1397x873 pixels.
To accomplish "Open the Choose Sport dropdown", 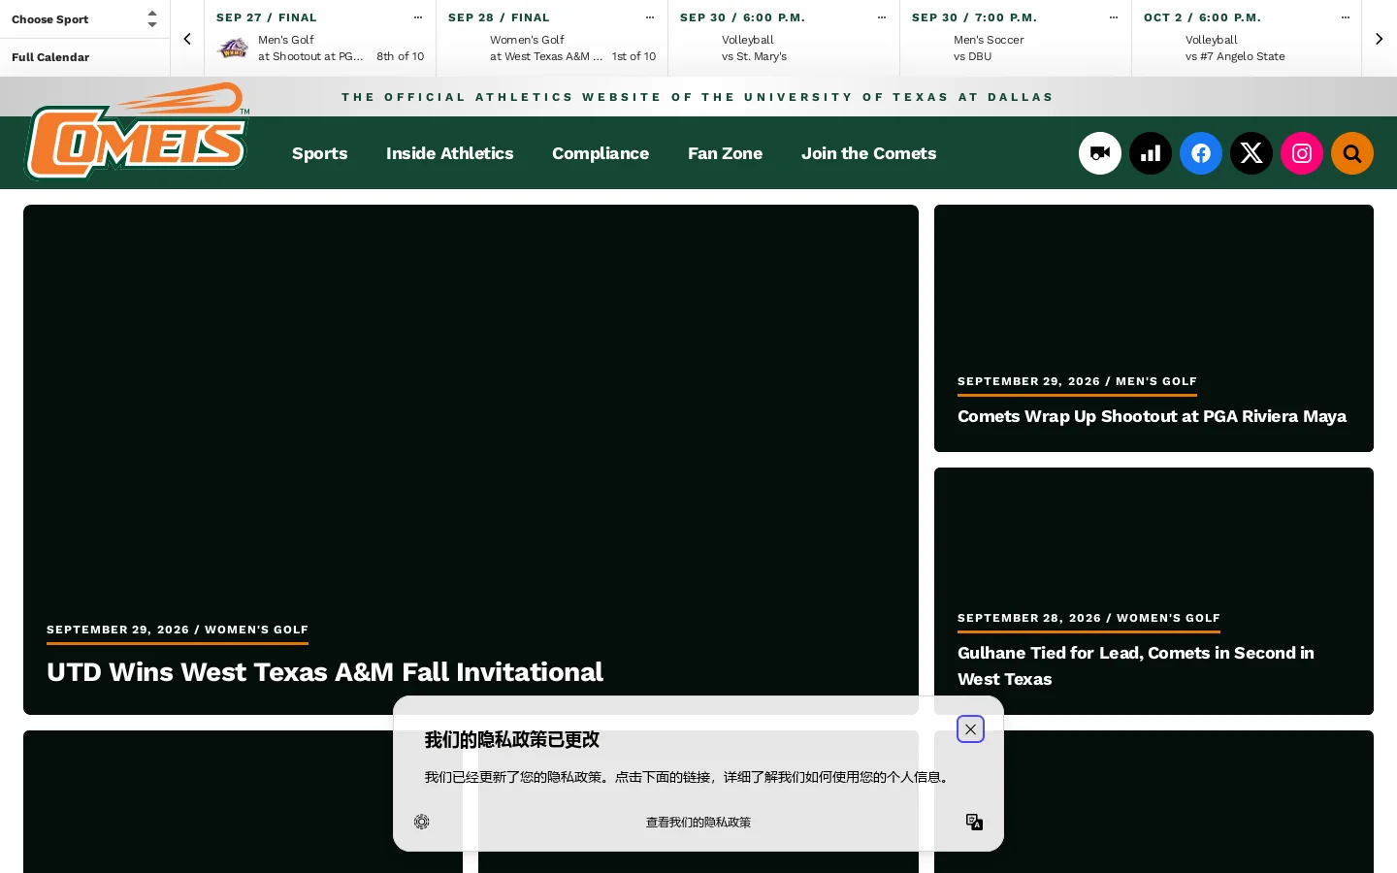I will tap(84, 19).
